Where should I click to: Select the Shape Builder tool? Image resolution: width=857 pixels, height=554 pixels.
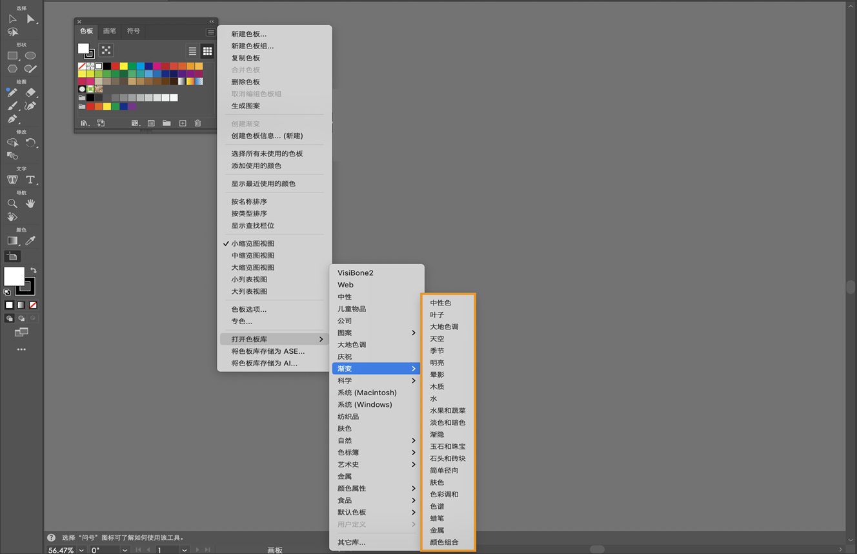tap(12, 143)
